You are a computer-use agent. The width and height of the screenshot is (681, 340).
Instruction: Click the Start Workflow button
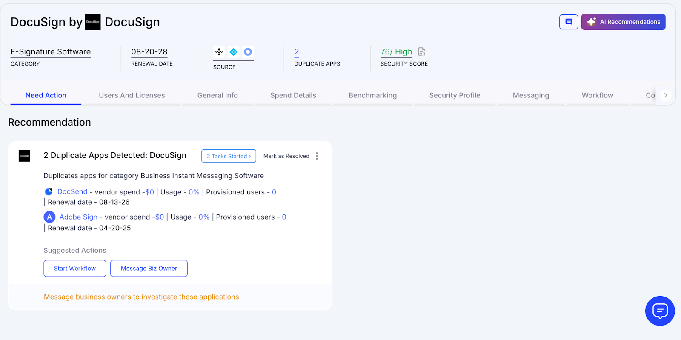(75, 269)
